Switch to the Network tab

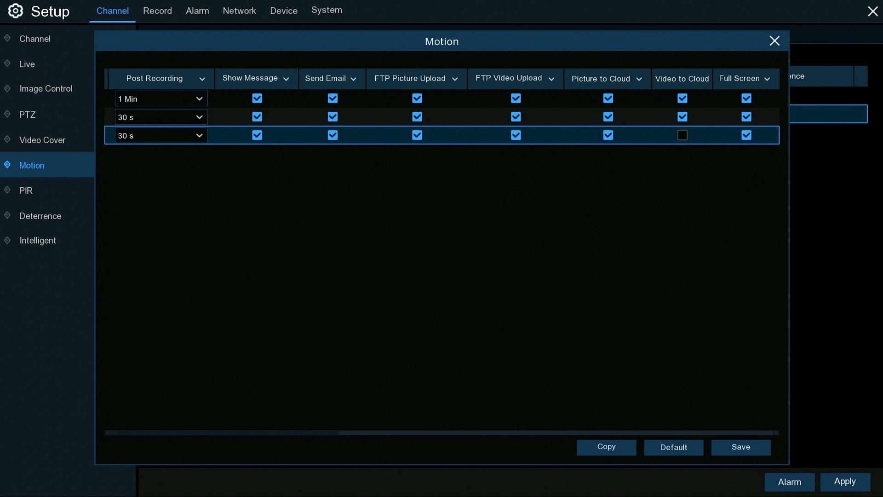[x=239, y=11]
